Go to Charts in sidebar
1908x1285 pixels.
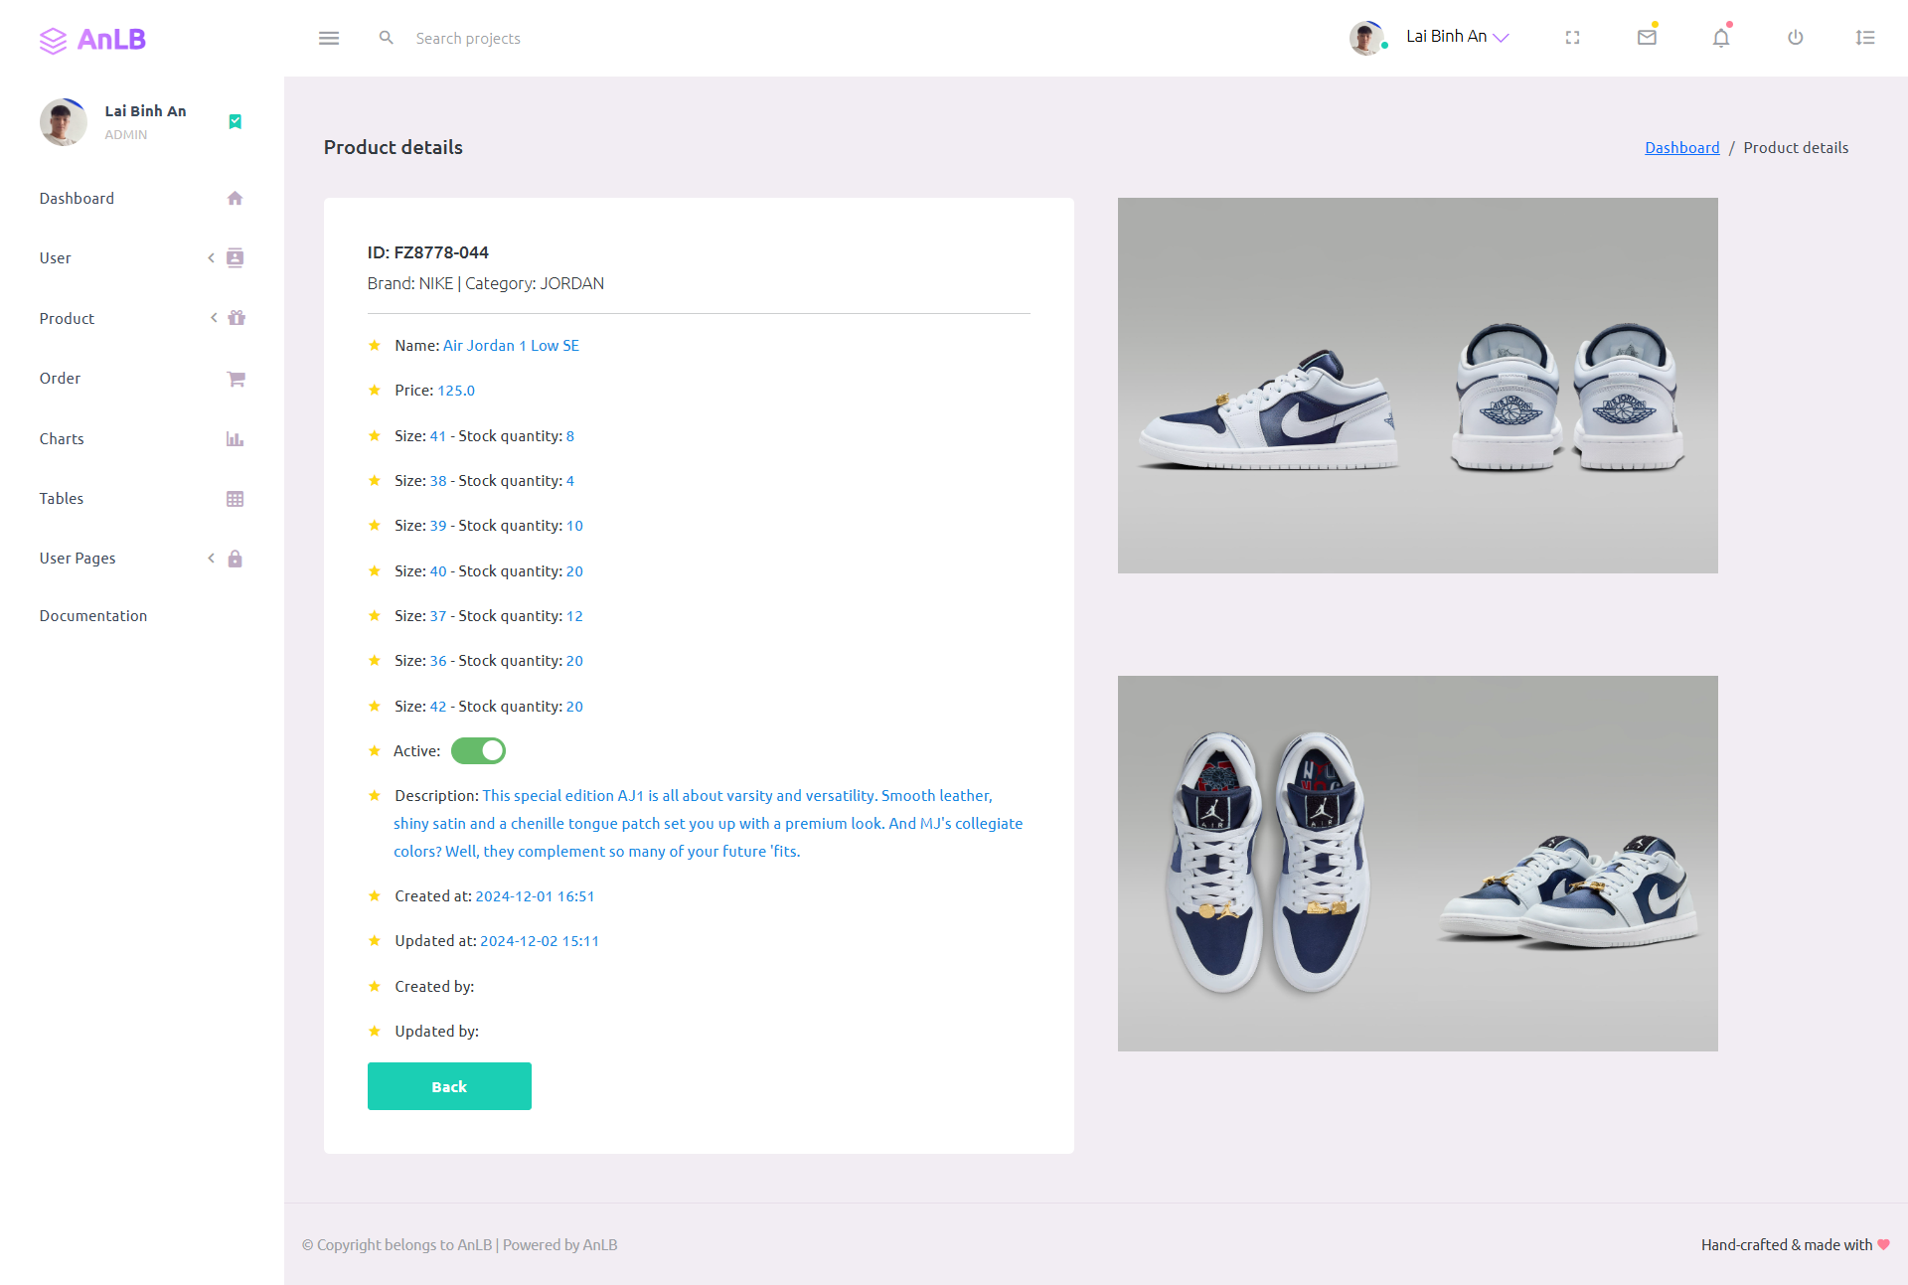tap(141, 438)
